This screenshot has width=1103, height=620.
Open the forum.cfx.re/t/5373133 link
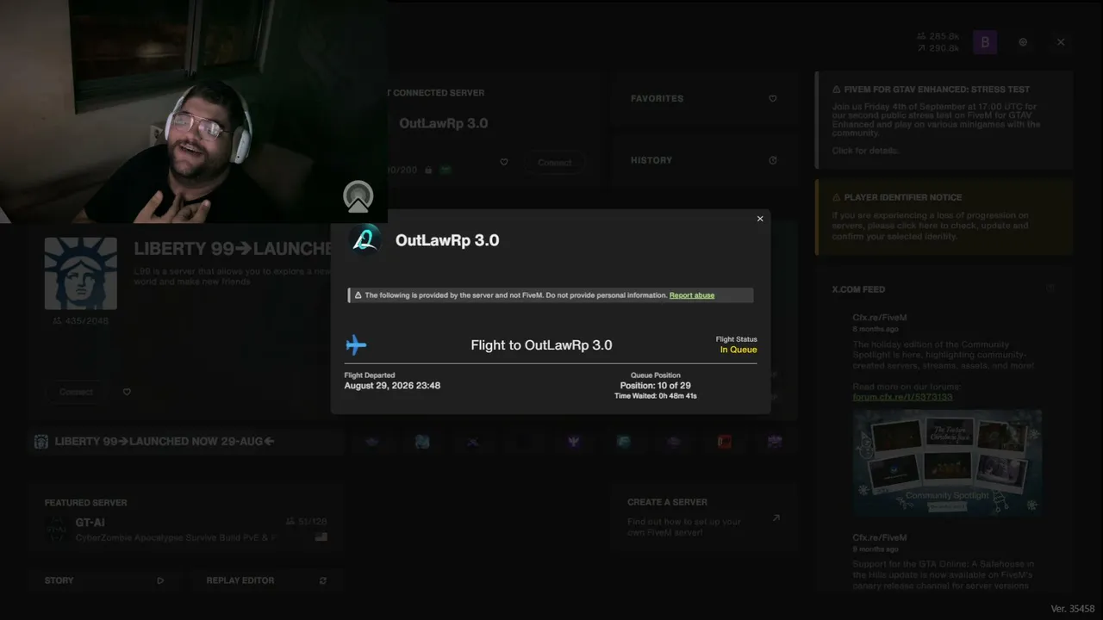click(x=902, y=397)
